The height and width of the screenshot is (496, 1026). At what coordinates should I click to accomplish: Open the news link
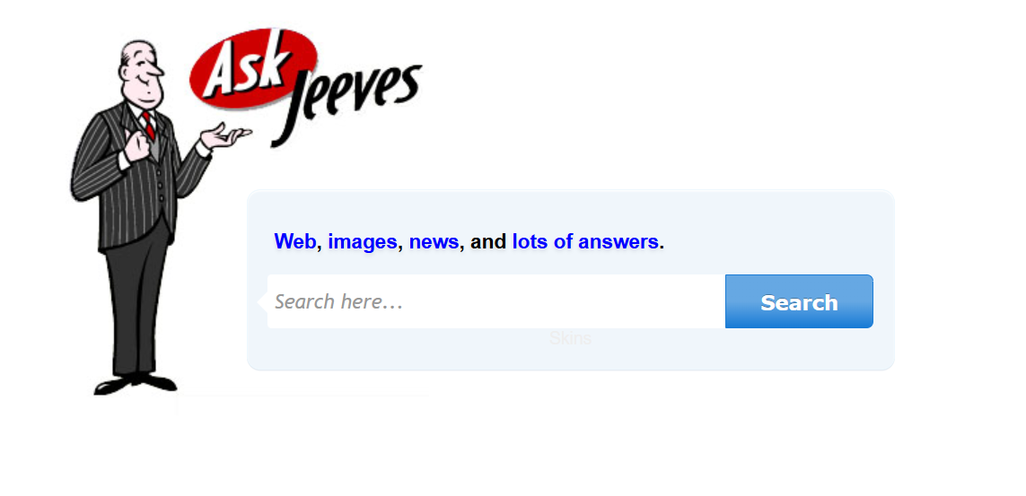pos(434,242)
